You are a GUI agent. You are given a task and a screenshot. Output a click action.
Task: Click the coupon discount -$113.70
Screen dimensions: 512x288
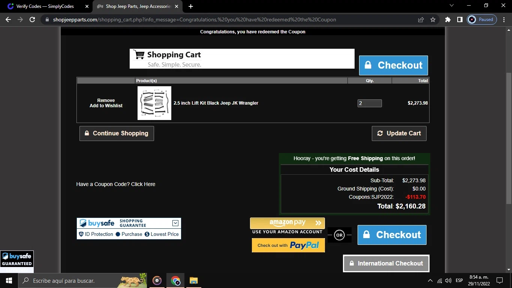click(415, 197)
